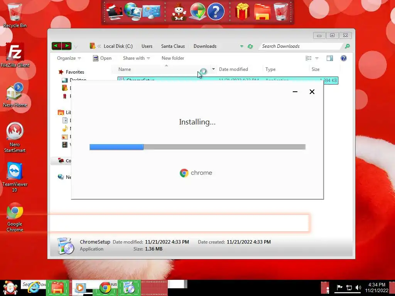Open network tray icon
Image resolution: width=395 pixels, height=296 pixels.
(349, 288)
